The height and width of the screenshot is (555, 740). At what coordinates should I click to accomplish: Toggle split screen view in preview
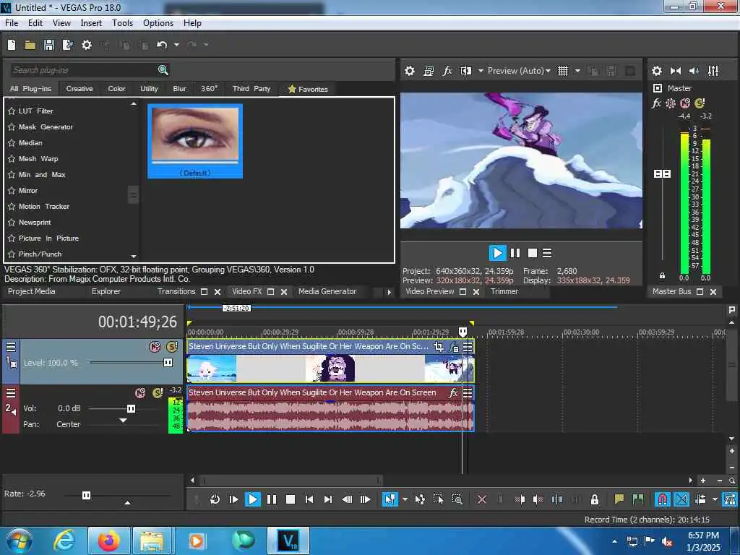tap(466, 71)
